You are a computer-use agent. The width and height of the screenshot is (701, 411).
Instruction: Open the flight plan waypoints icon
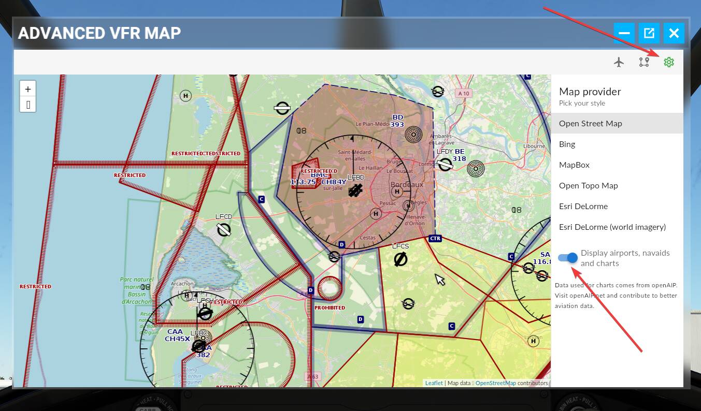coord(644,62)
